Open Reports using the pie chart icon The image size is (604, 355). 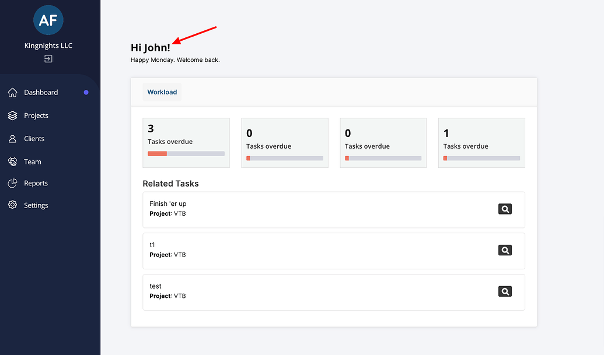click(12, 183)
